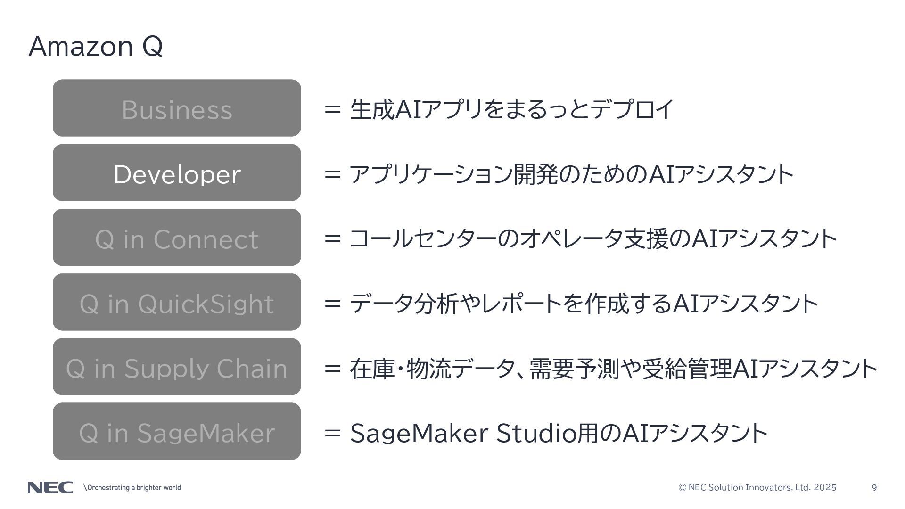
Task: Click the page number 9
Action: pyautogui.click(x=874, y=488)
